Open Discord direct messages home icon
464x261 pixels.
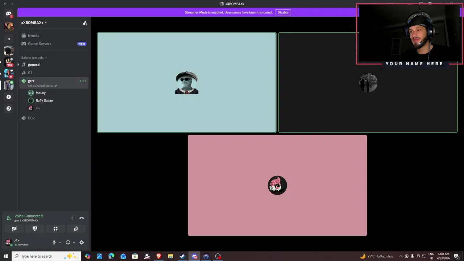click(9, 14)
